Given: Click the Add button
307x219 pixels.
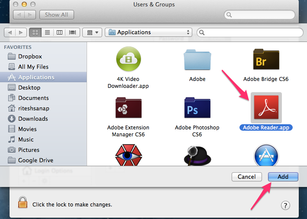Looking at the screenshot, I should (x=283, y=177).
